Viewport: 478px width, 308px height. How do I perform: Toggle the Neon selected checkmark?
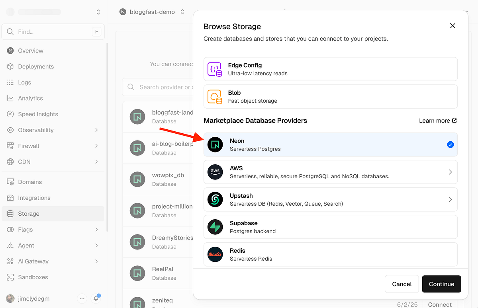coord(450,145)
